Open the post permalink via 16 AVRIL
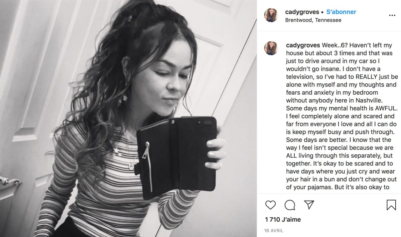 click(x=274, y=231)
